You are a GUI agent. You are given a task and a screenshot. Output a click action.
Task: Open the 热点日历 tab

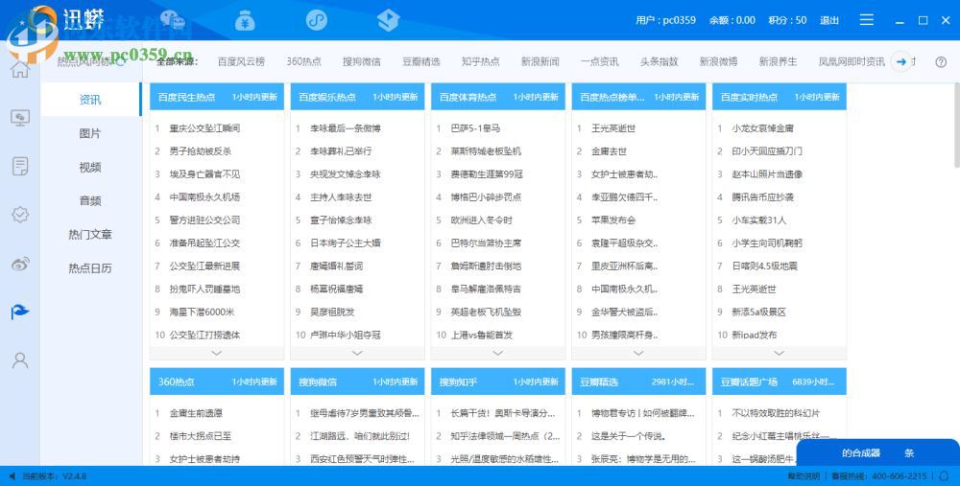[90, 267]
